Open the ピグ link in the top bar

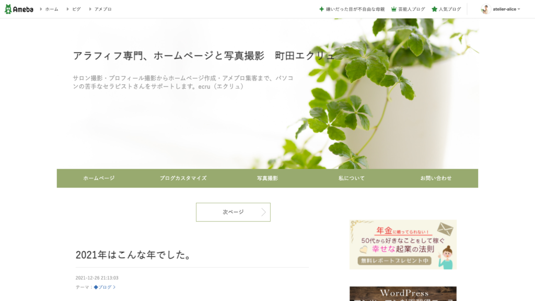click(x=76, y=9)
